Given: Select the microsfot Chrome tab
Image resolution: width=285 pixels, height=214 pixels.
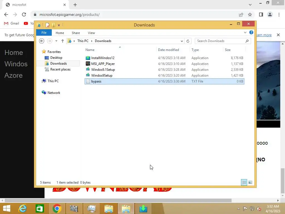Looking at the screenshot, I should [35, 5].
